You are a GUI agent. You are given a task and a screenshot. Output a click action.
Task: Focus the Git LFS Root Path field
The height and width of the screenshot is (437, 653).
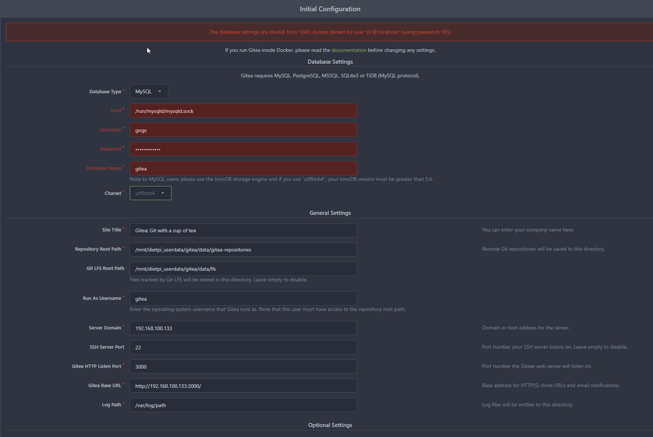pos(243,269)
